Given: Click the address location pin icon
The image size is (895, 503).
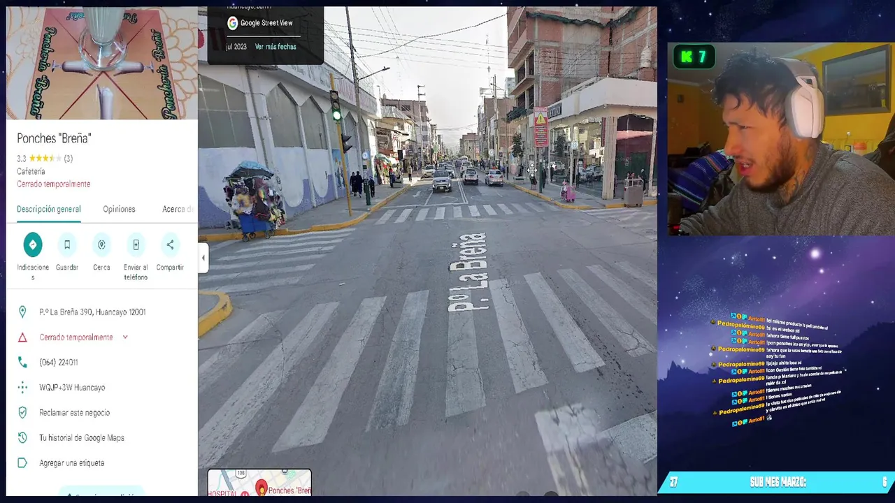Looking at the screenshot, I should [x=22, y=312].
